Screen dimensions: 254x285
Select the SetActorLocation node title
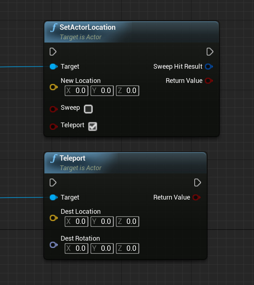88,27
